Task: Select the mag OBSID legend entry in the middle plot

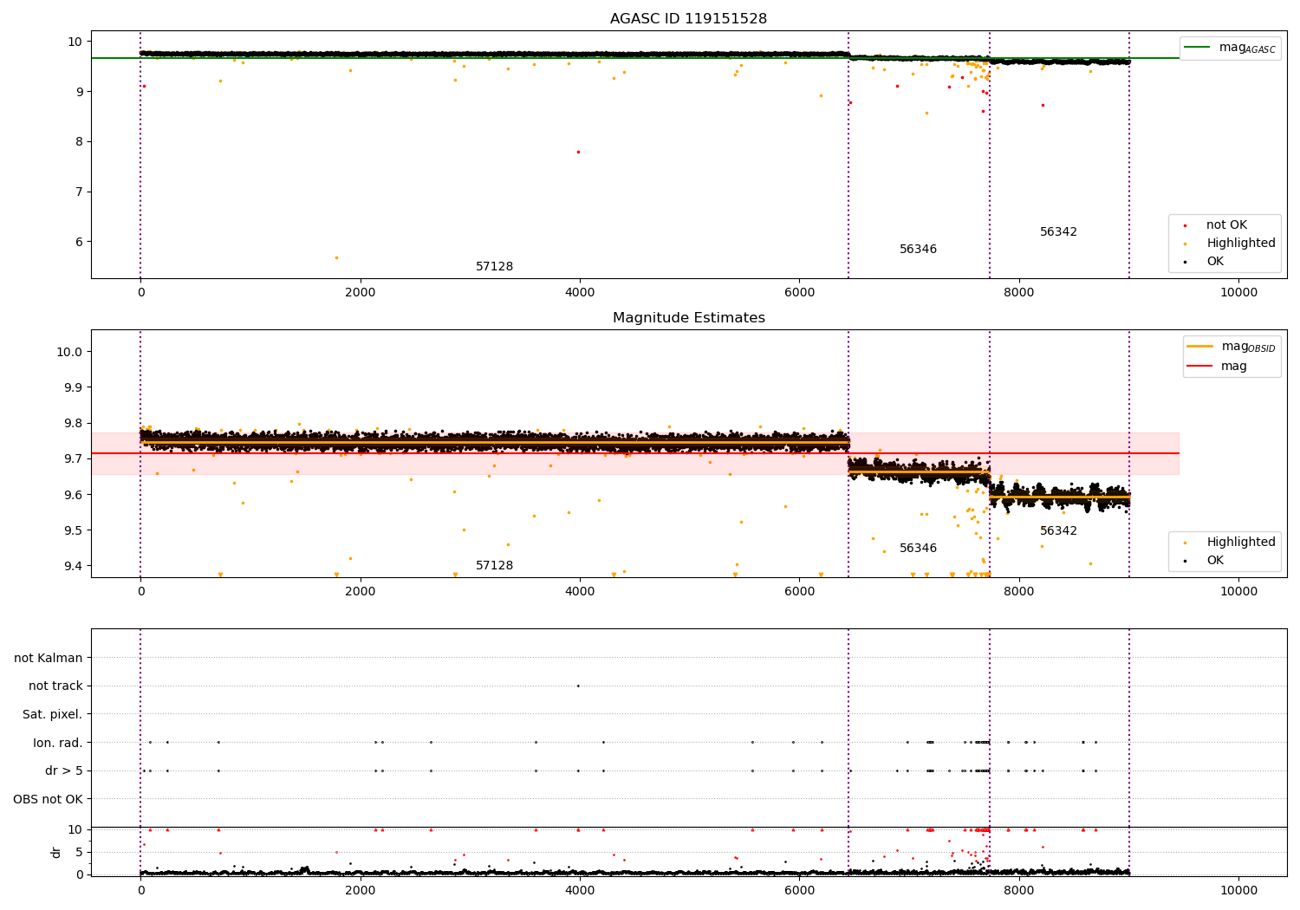Action: click(x=1232, y=347)
